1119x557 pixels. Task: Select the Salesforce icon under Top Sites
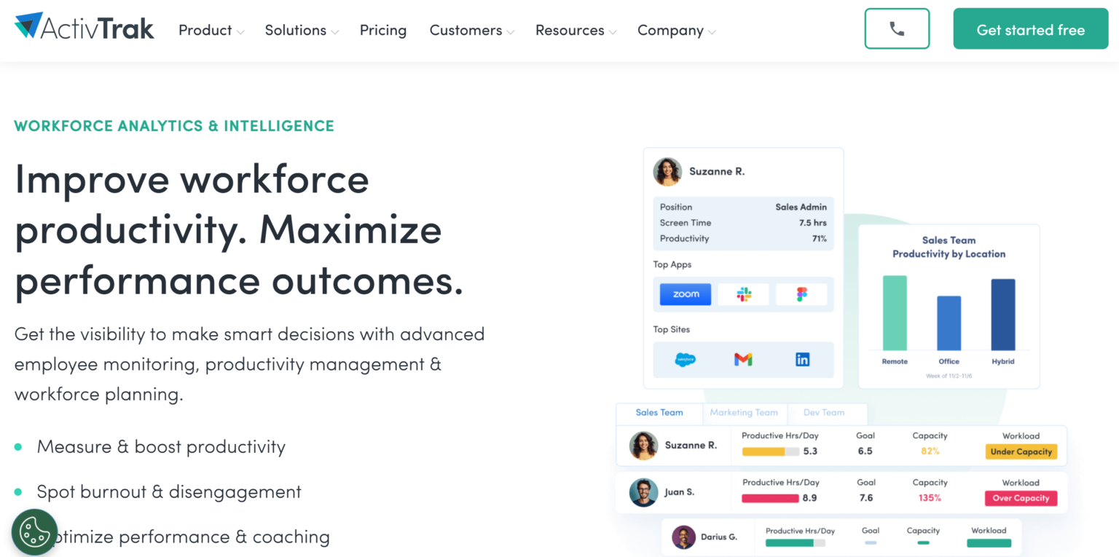(x=684, y=359)
